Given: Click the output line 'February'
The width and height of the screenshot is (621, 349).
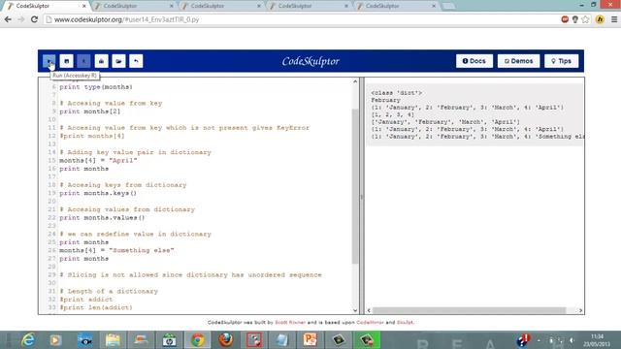Looking at the screenshot, I should click(386, 100).
